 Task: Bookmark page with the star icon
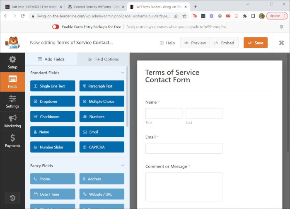click(x=184, y=16)
